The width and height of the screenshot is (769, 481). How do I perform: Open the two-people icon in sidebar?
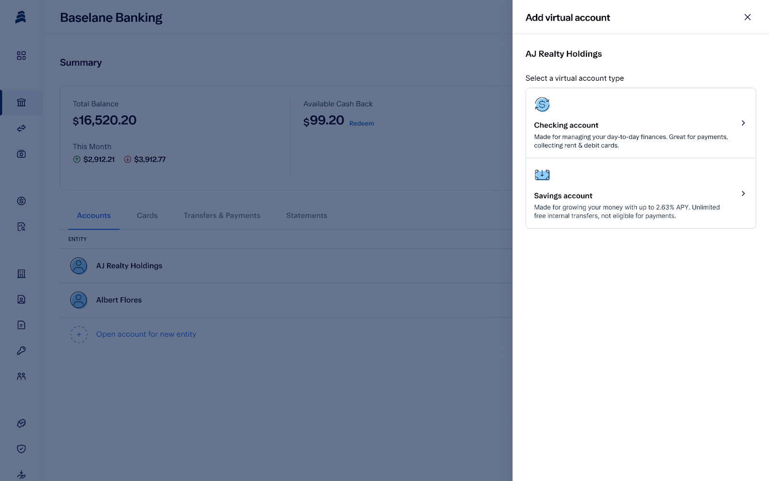(x=21, y=376)
